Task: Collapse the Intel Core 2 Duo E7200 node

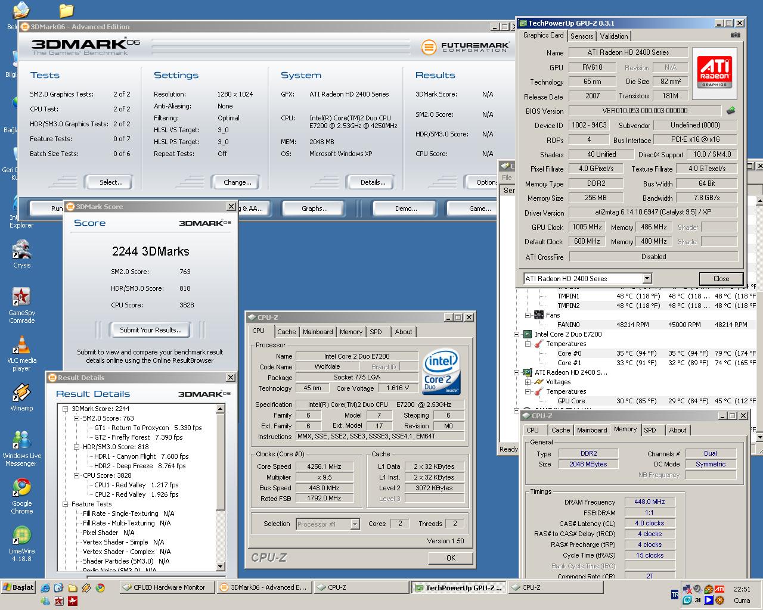Action: point(516,334)
